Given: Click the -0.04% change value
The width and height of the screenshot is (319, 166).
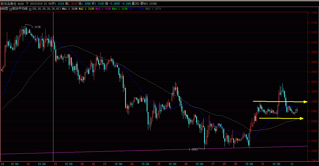Looking at the screenshot, I should (126, 4).
